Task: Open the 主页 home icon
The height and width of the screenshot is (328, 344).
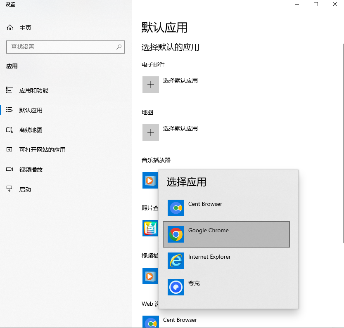Action: coord(10,28)
